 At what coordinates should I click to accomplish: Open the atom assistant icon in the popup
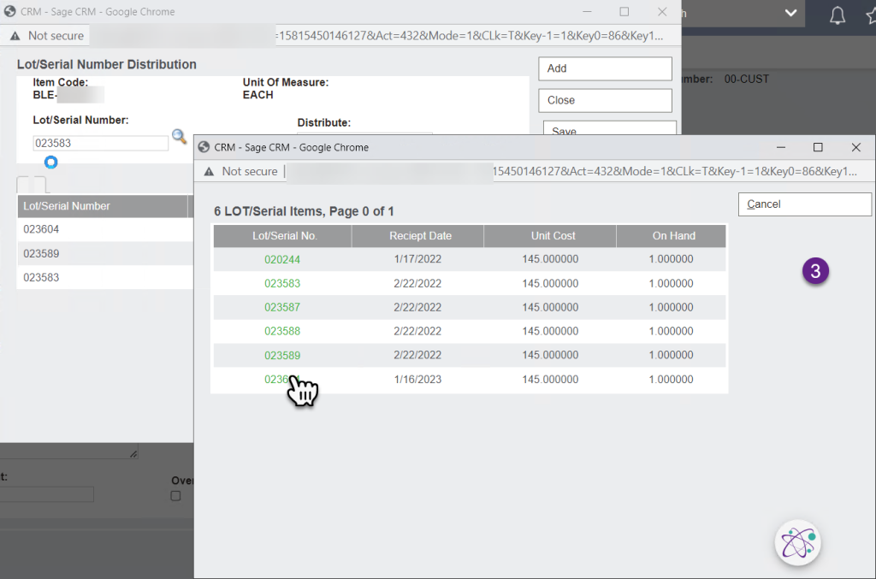pos(798,543)
